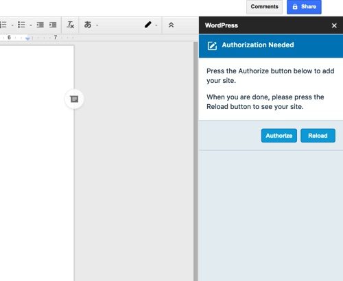
Task: Open the Comments button
Action: pos(264,7)
